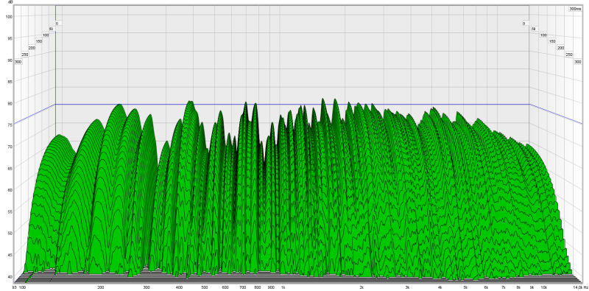Select the 45 value on dB axis
589x291 pixels.
pyautogui.click(x=10, y=254)
